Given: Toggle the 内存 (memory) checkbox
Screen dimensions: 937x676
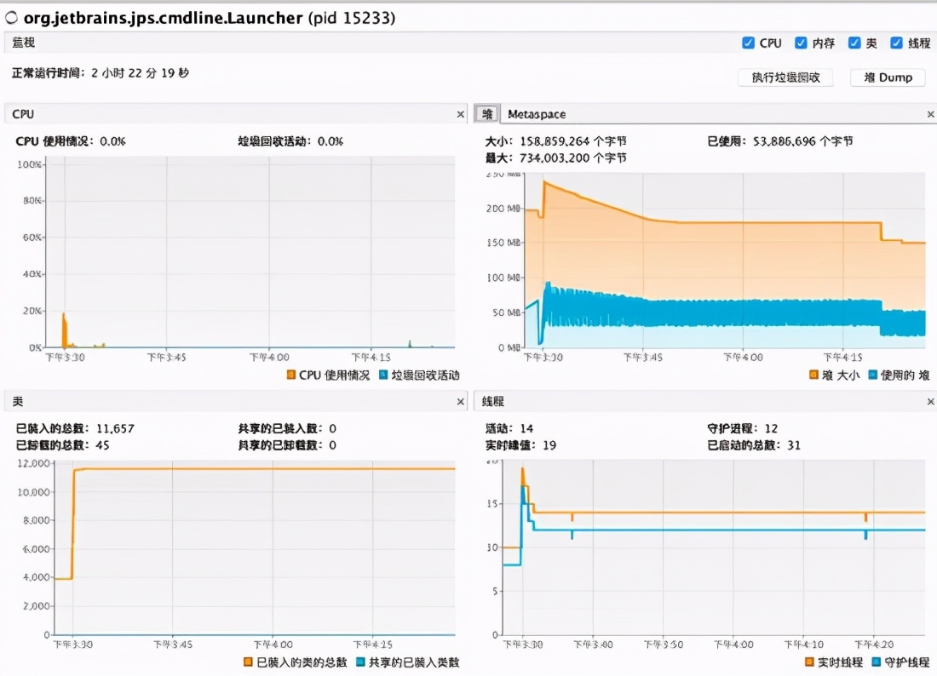Looking at the screenshot, I should tap(801, 43).
